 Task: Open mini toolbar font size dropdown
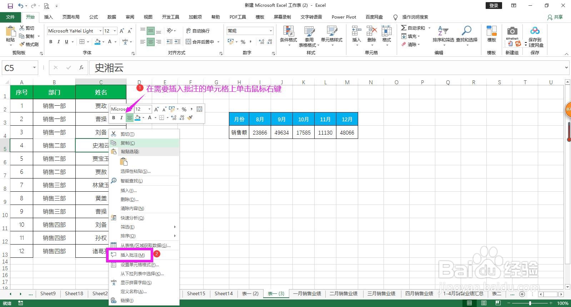[149, 109]
